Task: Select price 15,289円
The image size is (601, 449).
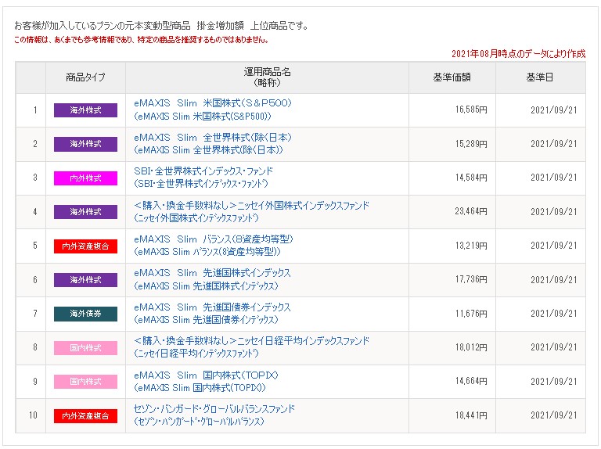Action: point(471,144)
